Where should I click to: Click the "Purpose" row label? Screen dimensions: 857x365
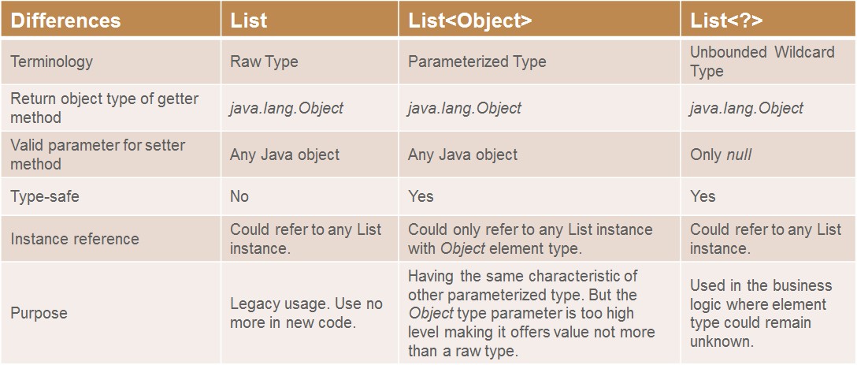(39, 313)
